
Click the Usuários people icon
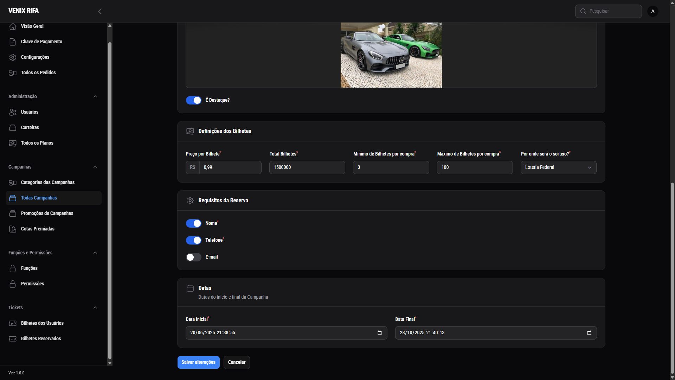pyautogui.click(x=13, y=112)
